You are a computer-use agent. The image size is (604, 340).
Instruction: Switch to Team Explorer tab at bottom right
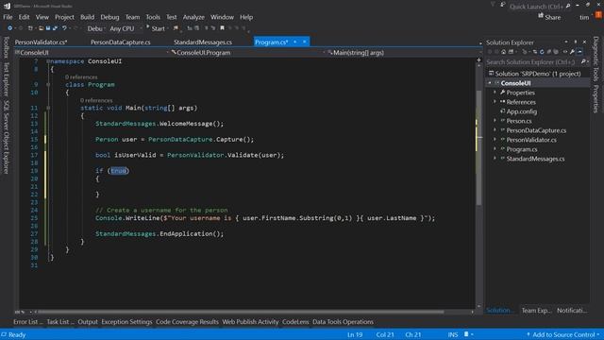pyautogui.click(x=536, y=311)
